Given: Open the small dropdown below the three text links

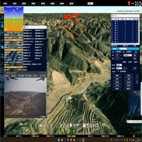Looking at the screenshot, I should 119,65.
